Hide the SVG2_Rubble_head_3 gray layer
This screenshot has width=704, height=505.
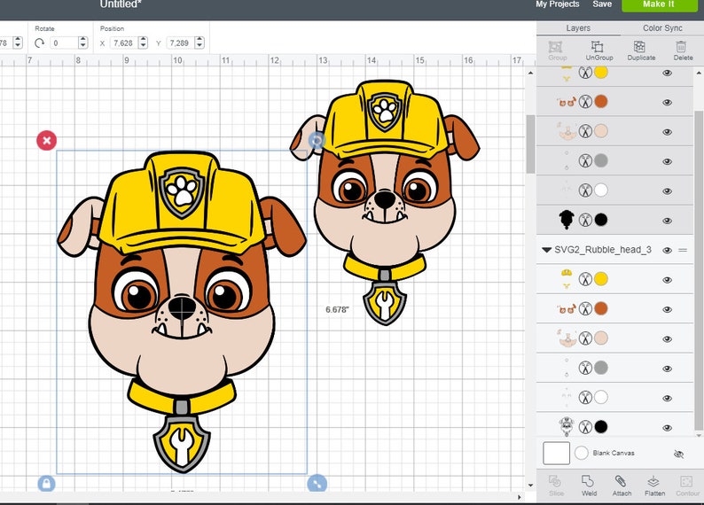pyautogui.click(x=667, y=369)
